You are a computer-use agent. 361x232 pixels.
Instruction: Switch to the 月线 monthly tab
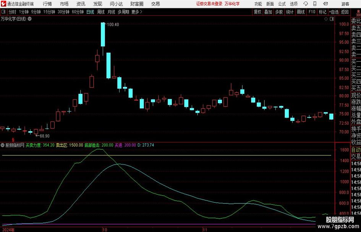click(111, 12)
